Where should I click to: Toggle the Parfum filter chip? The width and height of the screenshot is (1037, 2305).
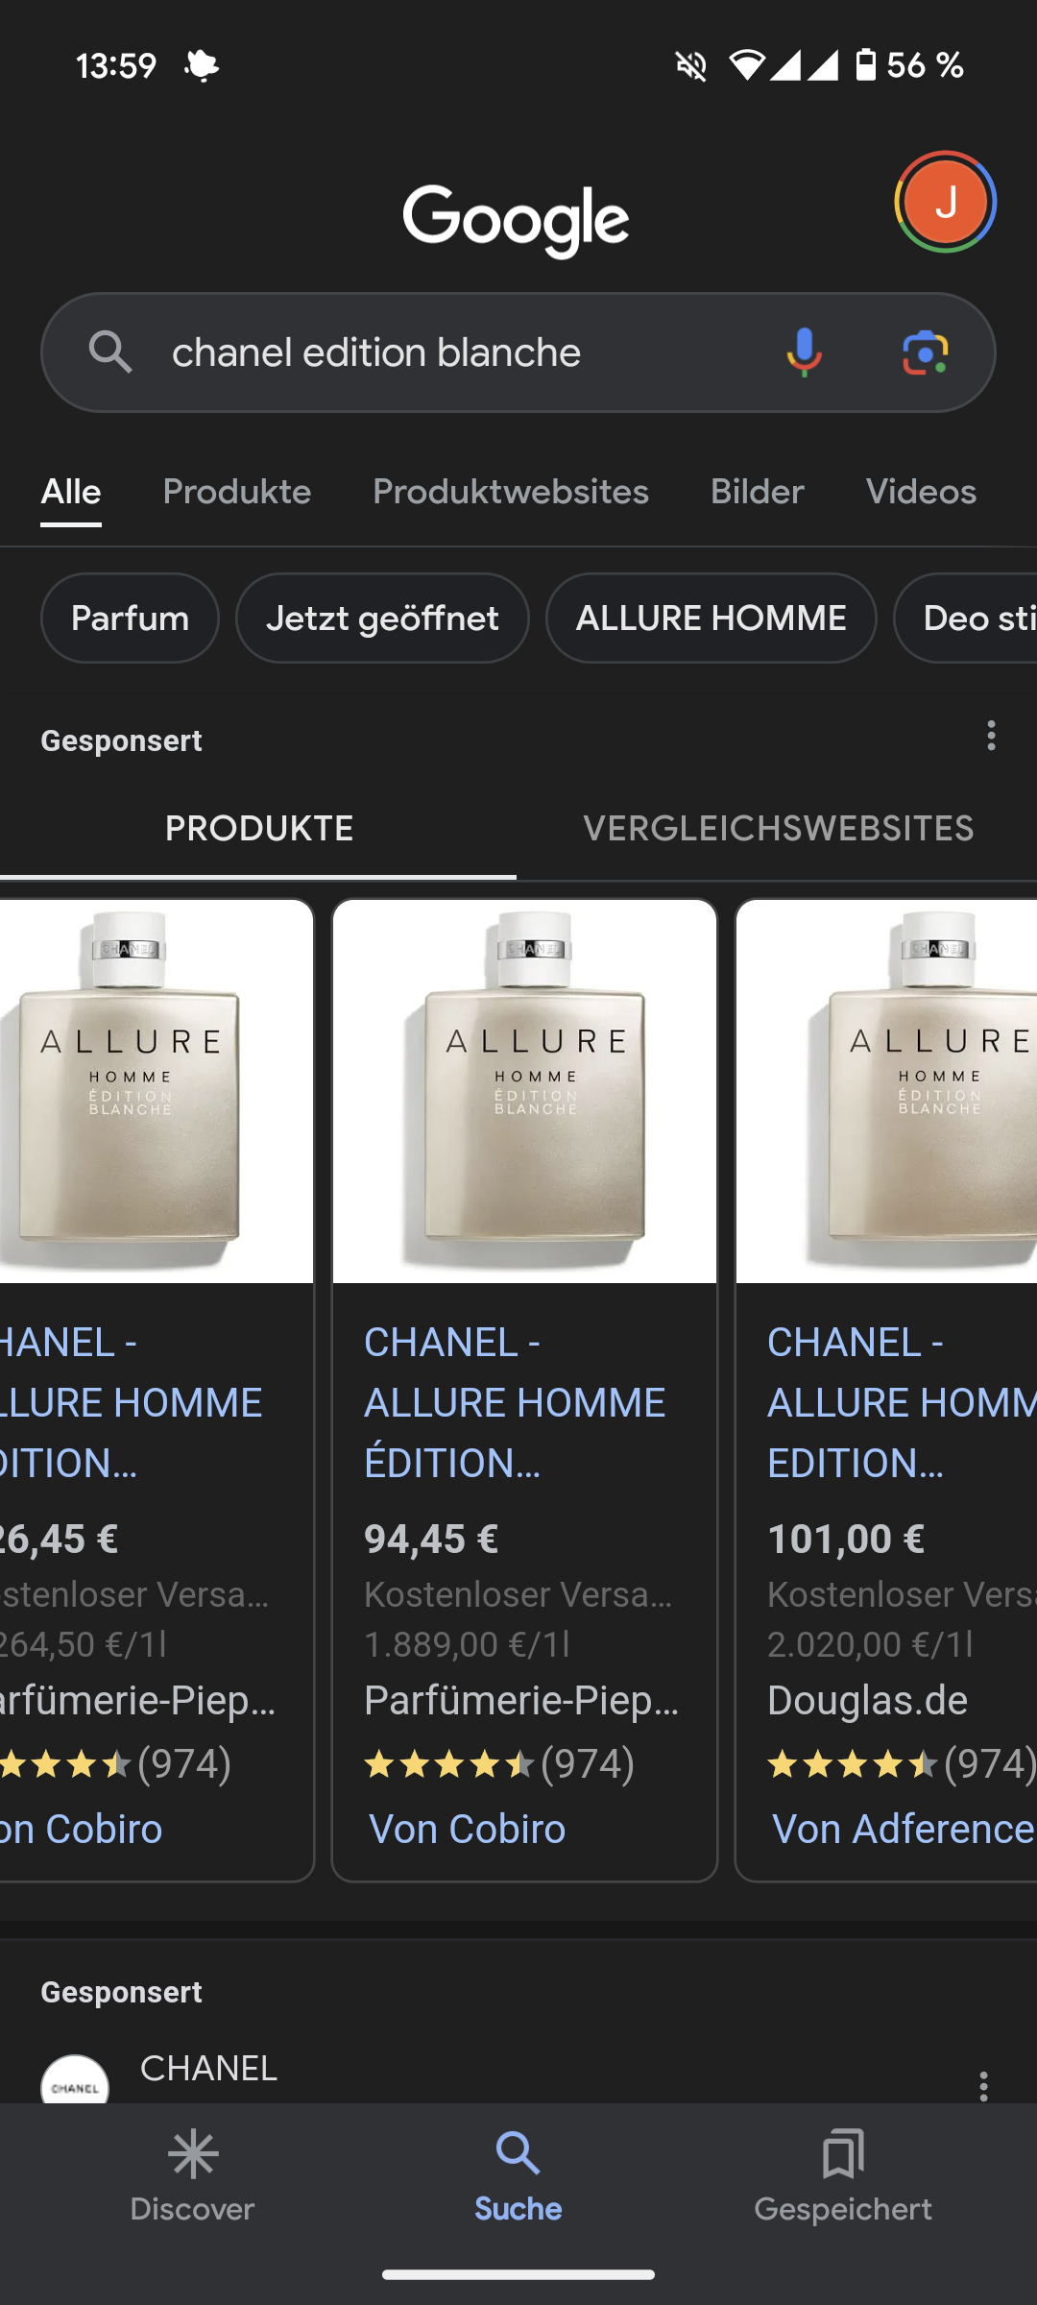(x=130, y=619)
